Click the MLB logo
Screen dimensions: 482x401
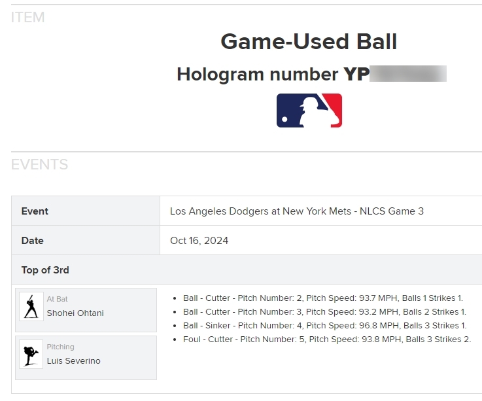(309, 111)
